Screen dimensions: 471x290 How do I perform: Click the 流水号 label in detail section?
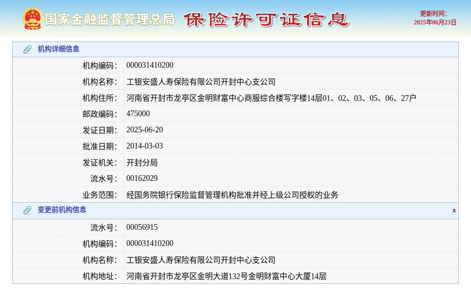(104, 179)
